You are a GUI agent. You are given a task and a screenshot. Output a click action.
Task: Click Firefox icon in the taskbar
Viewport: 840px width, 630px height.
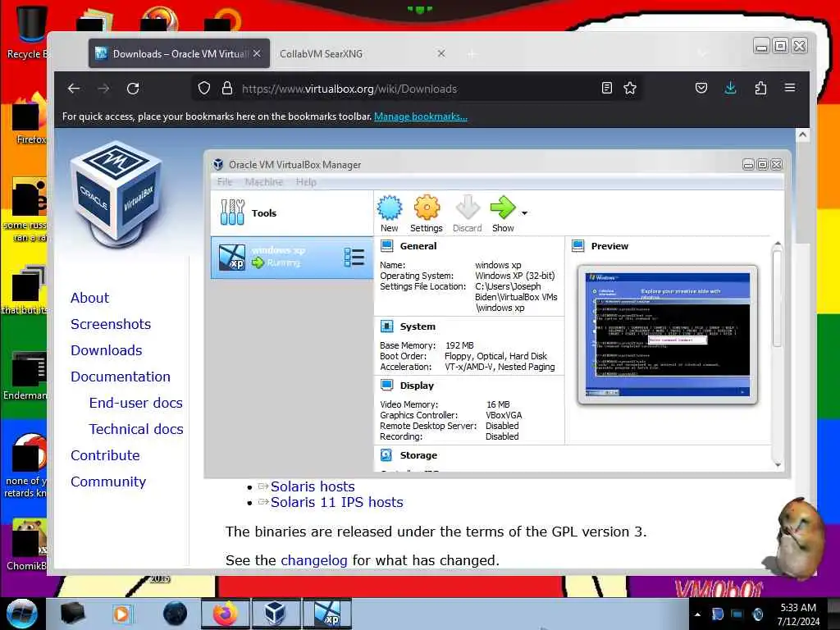tap(225, 614)
